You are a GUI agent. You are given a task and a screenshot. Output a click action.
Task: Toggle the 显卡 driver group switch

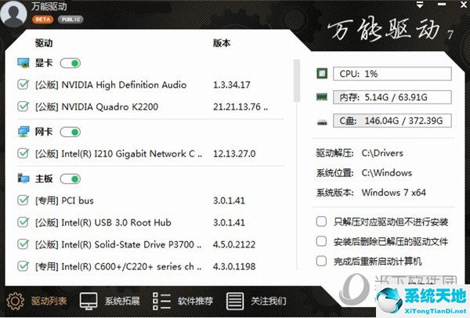point(70,63)
